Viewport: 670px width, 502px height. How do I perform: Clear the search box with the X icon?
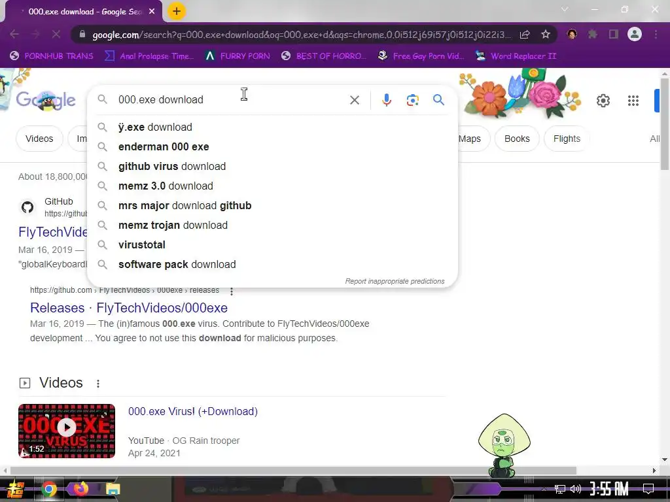(x=354, y=100)
